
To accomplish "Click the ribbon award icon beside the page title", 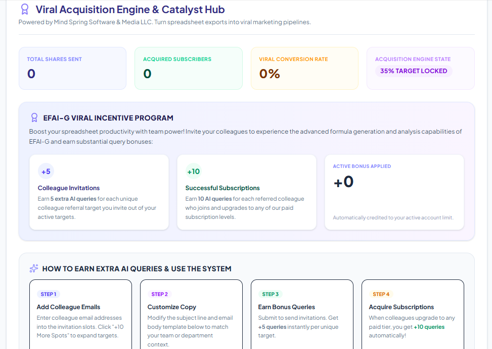I will 25,10.
